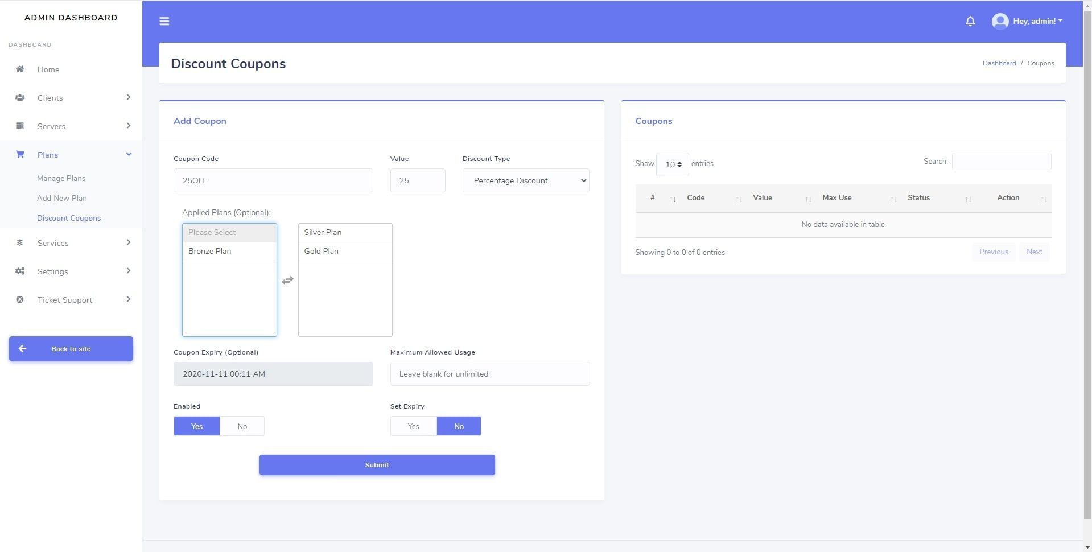
Task: Go to Home in the sidebar
Action: pyautogui.click(x=48, y=69)
